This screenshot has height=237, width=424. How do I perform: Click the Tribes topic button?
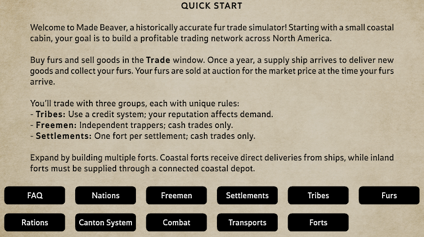pos(318,196)
